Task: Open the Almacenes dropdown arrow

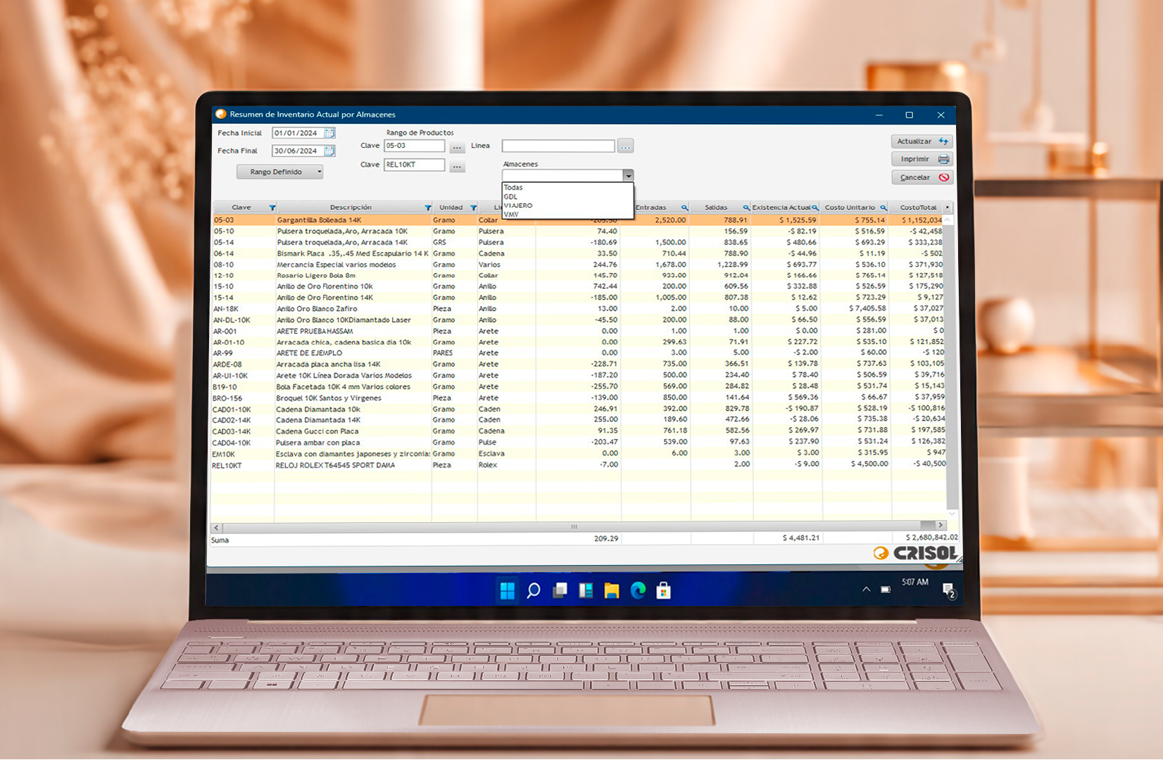Action: pyautogui.click(x=629, y=175)
